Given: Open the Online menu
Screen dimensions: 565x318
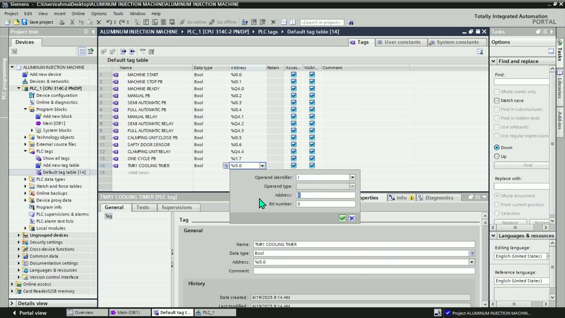Looking at the screenshot, I should [78, 14].
